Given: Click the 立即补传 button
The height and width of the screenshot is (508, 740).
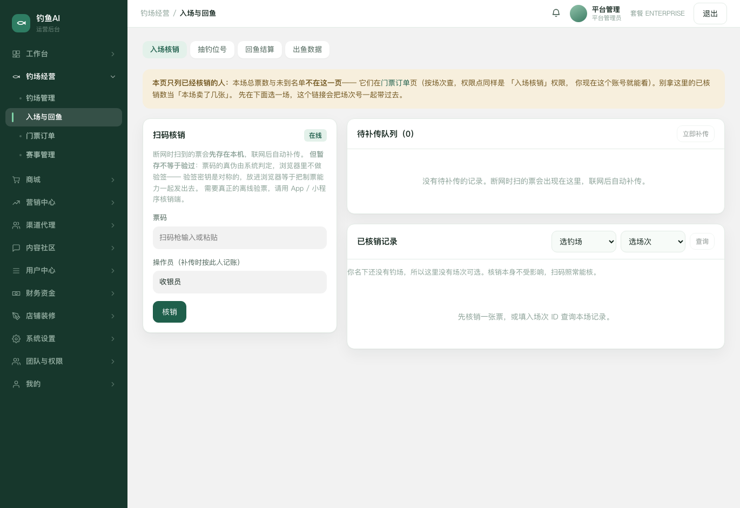Looking at the screenshot, I should click(696, 134).
